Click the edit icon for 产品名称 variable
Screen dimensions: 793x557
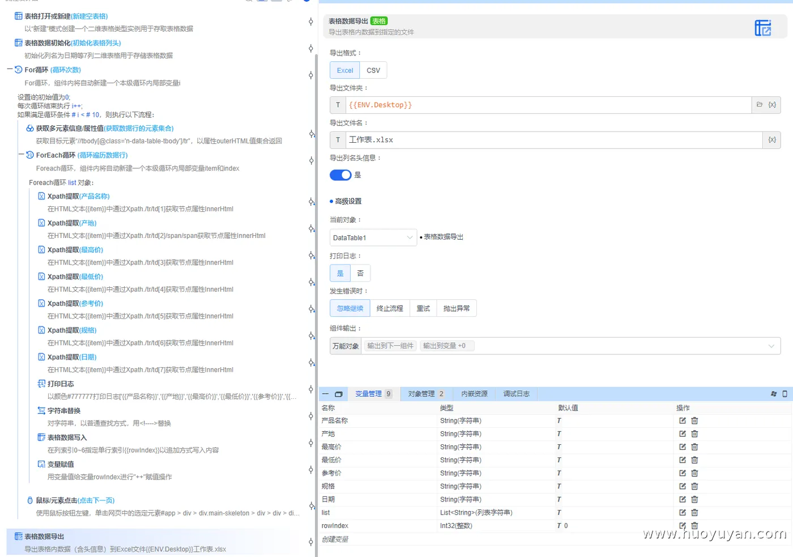(683, 420)
